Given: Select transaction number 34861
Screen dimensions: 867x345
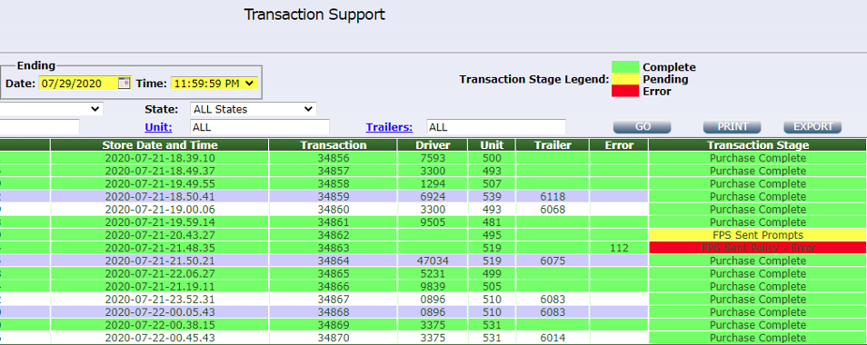Looking at the screenshot, I should tap(334, 222).
